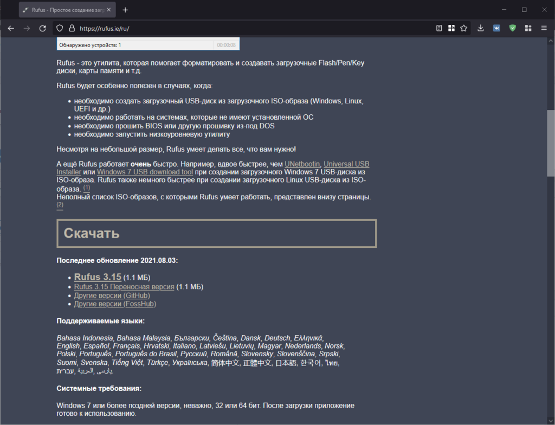Image resolution: width=555 pixels, height=425 pixels.
Task: Open the Universal USB Installer link
Action: (346, 164)
